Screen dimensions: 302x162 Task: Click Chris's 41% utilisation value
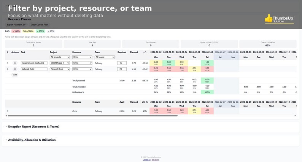[145, 111]
